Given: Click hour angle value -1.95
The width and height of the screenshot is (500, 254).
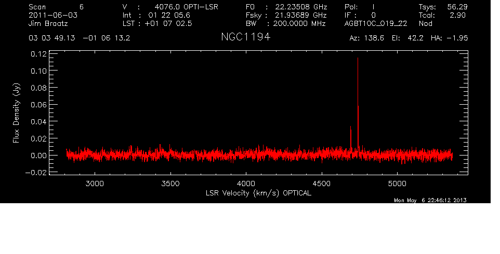Looking at the screenshot, I should 457,38.
